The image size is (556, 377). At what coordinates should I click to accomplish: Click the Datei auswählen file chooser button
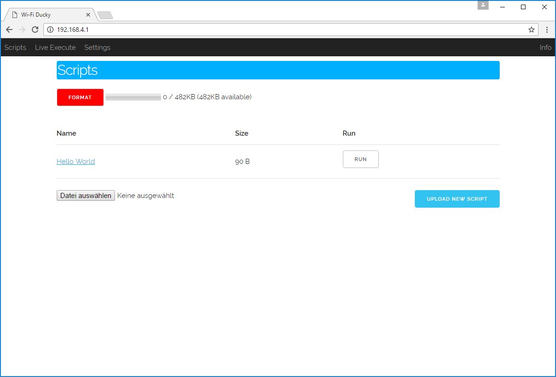click(86, 196)
